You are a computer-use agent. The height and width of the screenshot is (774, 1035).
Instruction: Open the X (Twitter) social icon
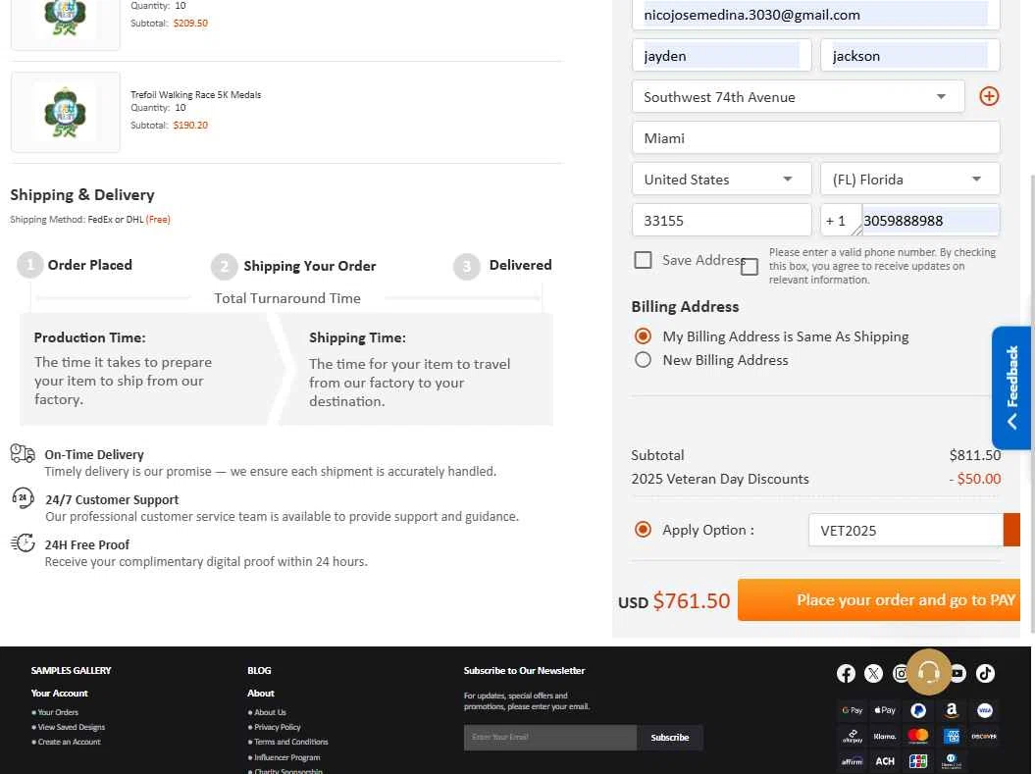[x=873, y=673]
